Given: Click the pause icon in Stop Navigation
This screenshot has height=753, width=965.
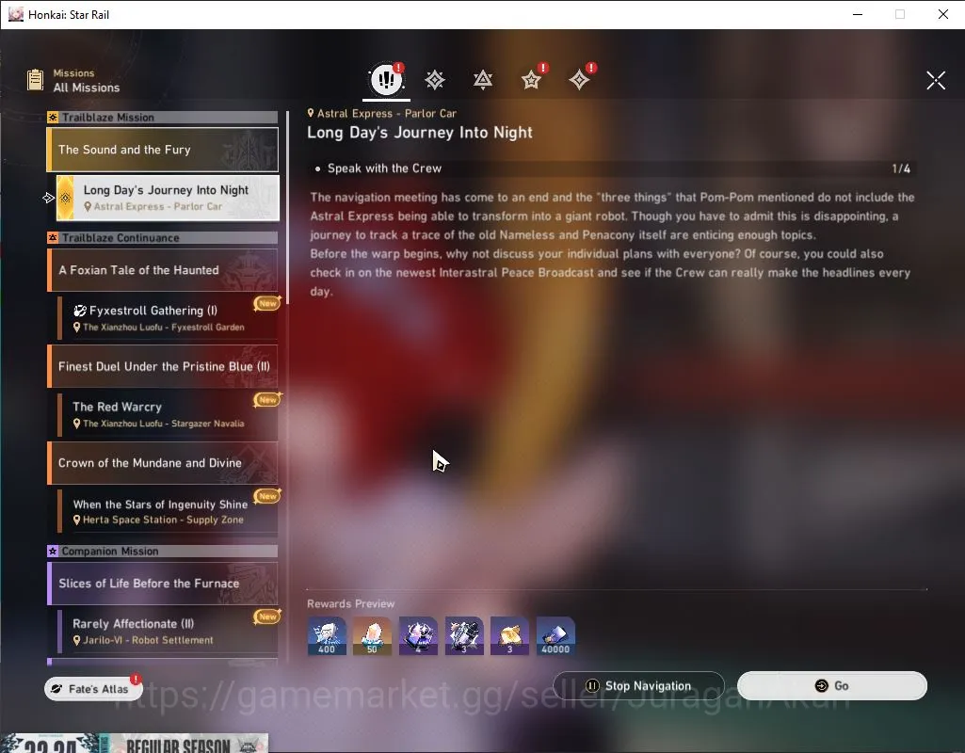Looking at the screenshot, I should [x=592, y=685].
